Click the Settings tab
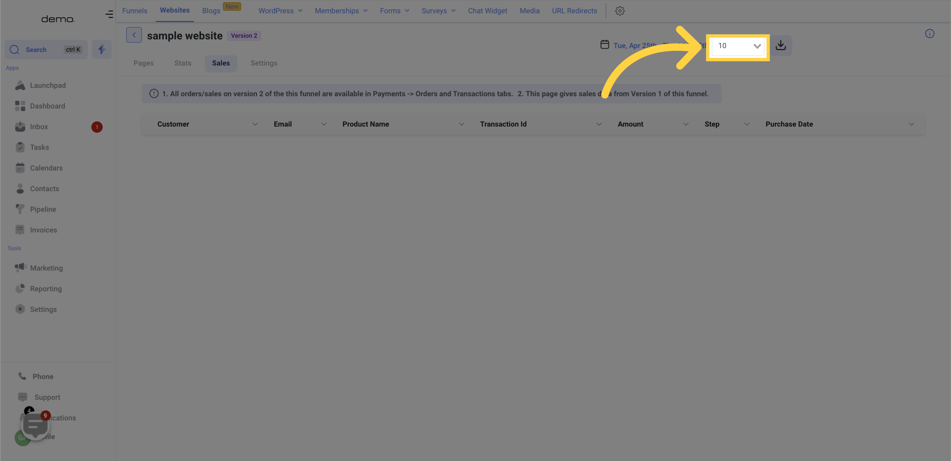 [x=264, y=63]
